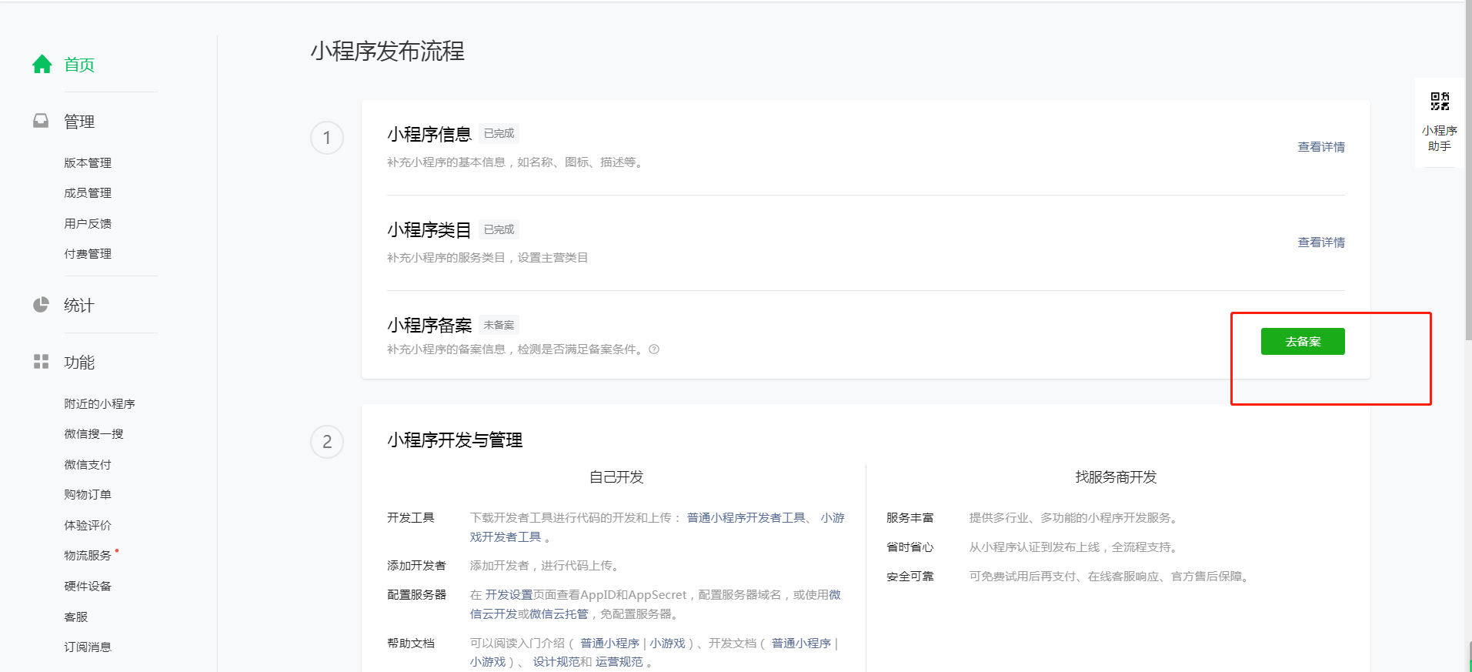Open 成员管理 menu item
The image size is (1472, 672).
pos(88,193)
